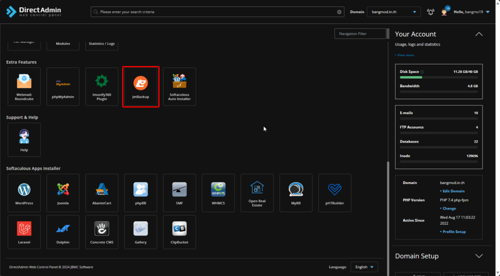Install WordPress from Softaculous apps

(x=24, y=192)
